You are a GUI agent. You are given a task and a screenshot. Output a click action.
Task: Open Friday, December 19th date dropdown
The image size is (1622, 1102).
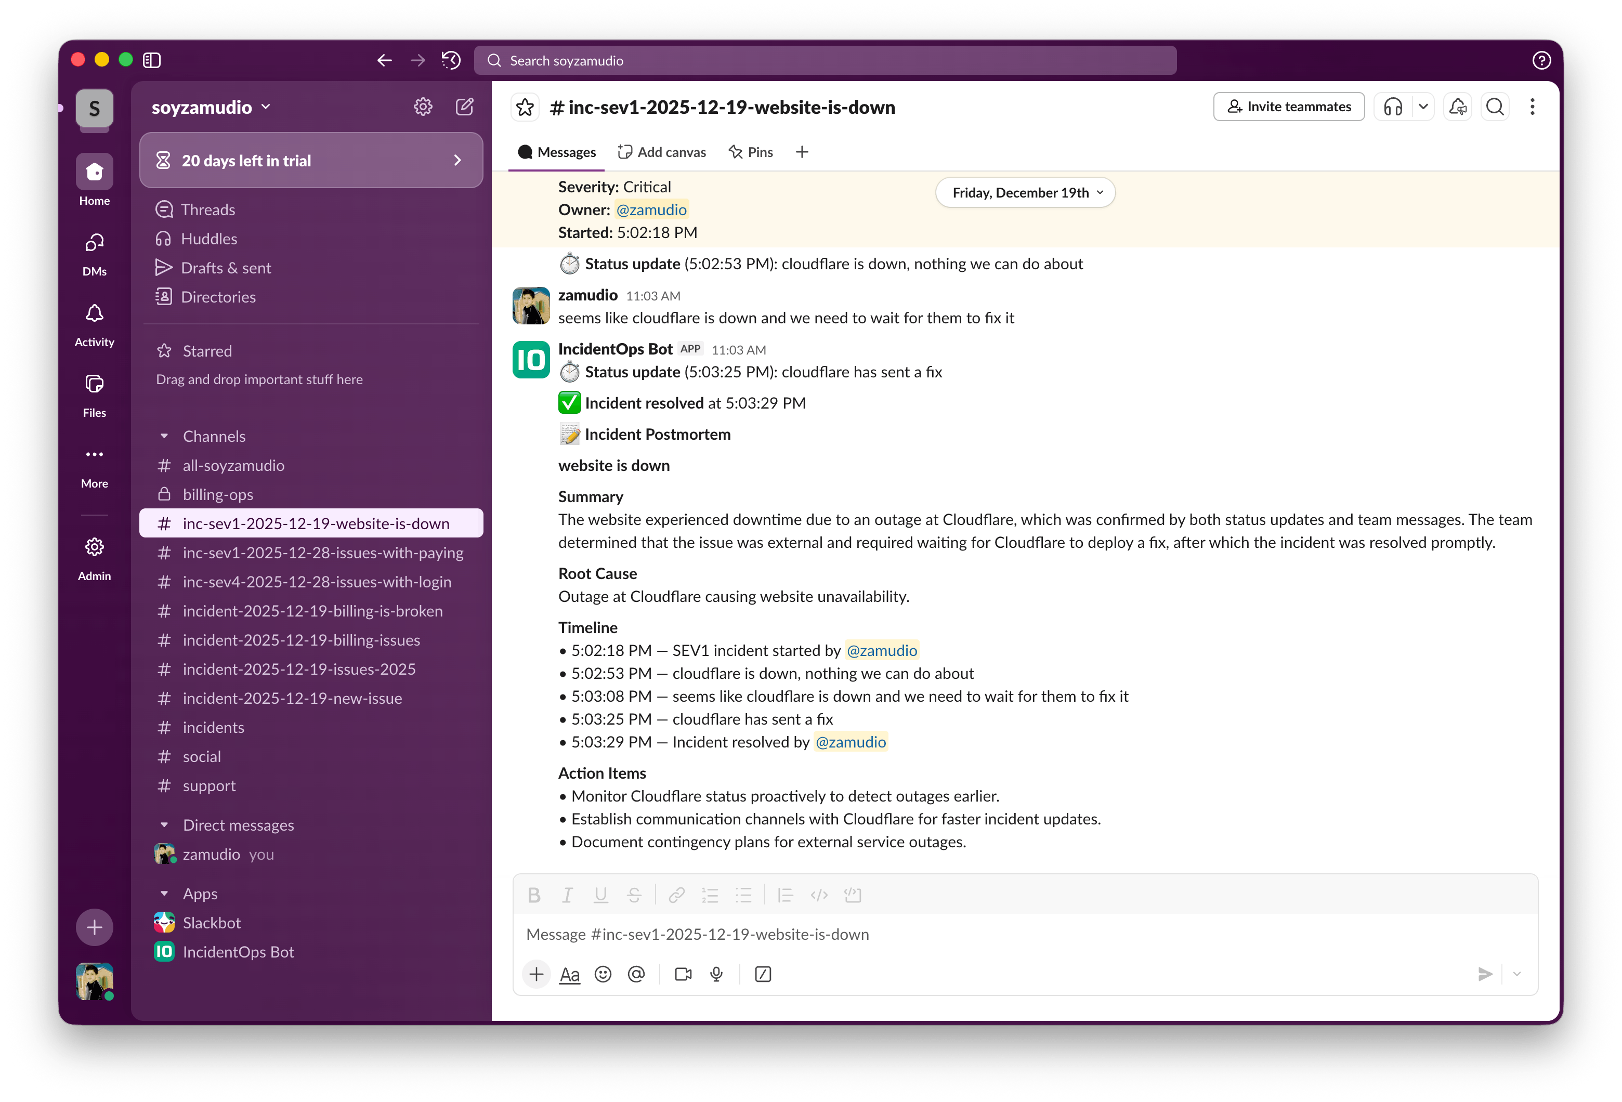click(x=1025, y=193)
